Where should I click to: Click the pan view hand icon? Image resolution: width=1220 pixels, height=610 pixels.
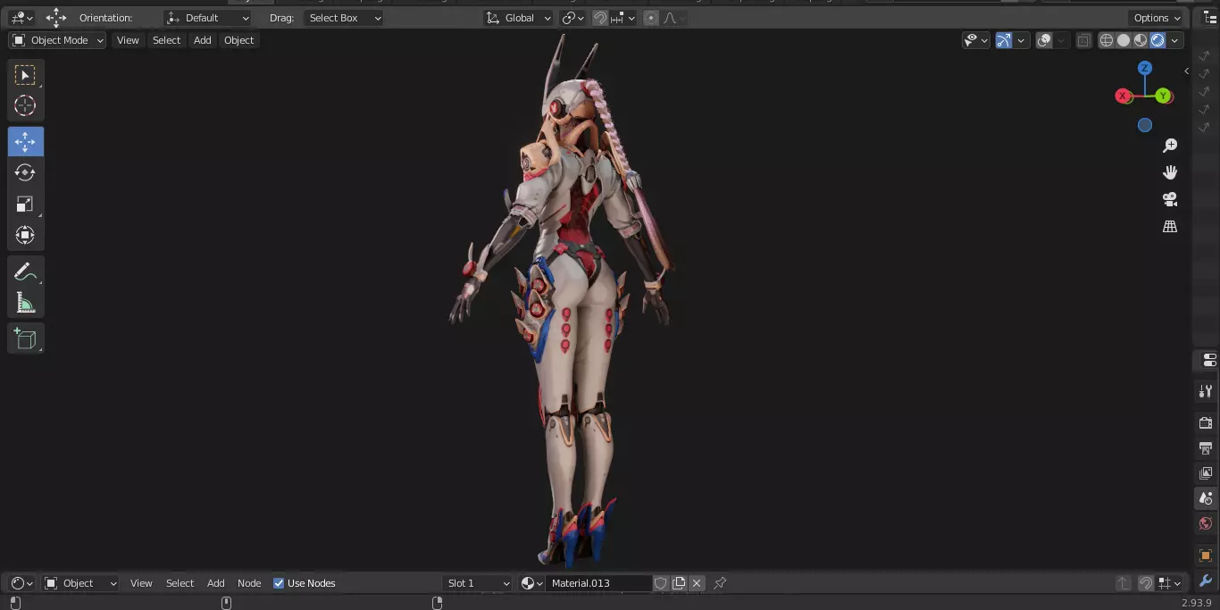(1170, 172)
